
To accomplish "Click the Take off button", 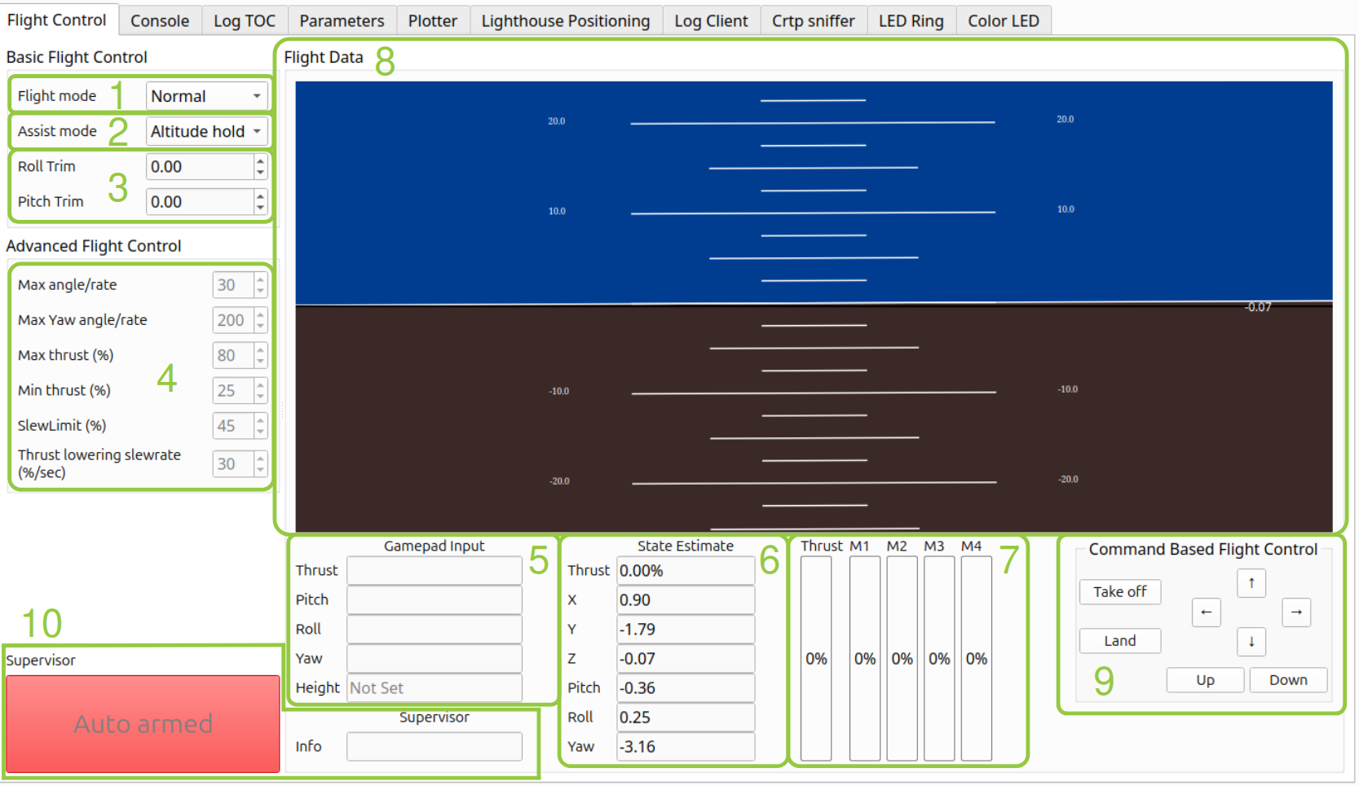I will pyautogui.click(x=1120, y=592).
